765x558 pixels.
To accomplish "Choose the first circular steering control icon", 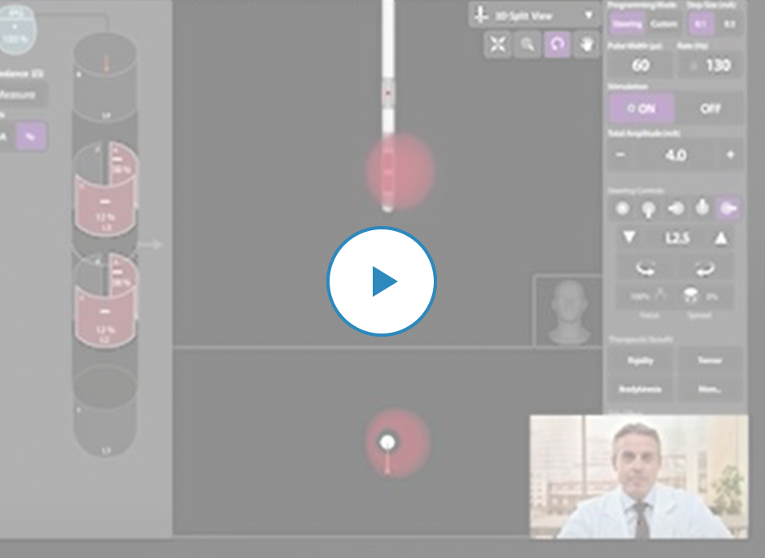I will [x=622, y=208].
